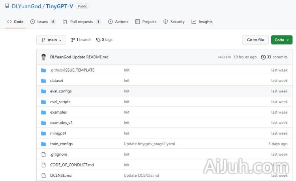
Task: Open the Update tinygptv_stage2.yaml commit message
Action: tap(149, 144)
